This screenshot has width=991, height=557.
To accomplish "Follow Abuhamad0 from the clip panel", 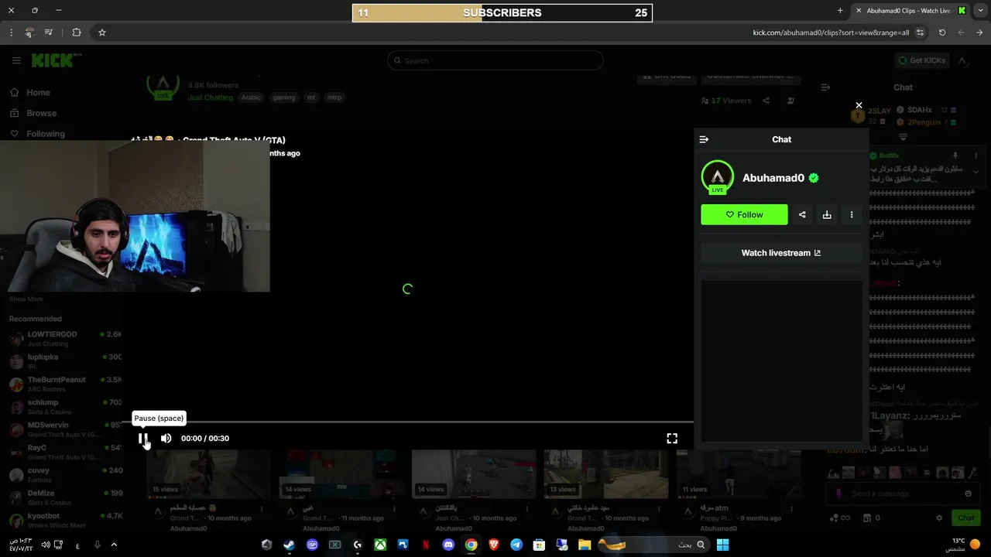I will tap(744, 214).
